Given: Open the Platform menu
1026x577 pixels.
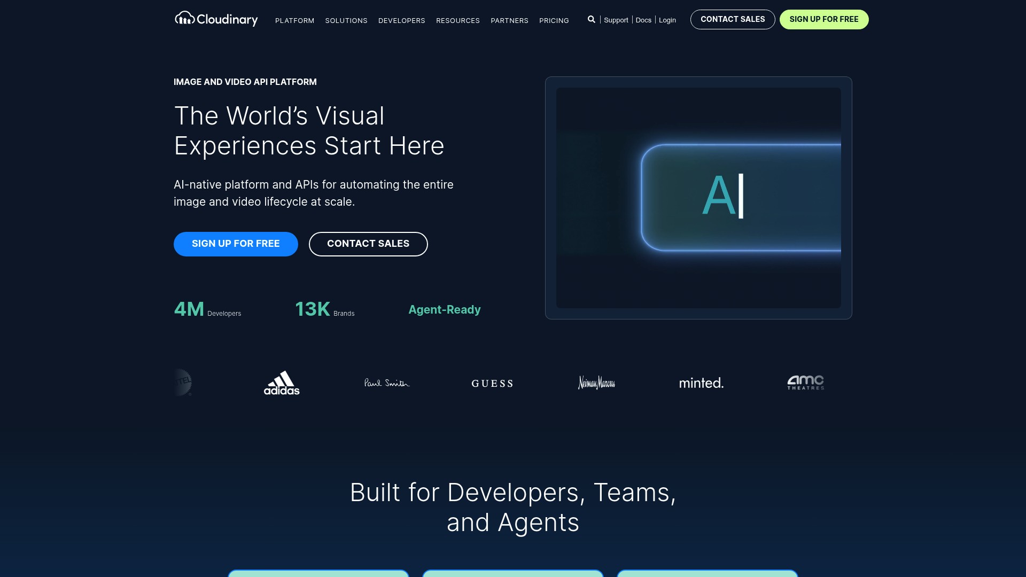Looking at the screenshot, I should point(294,20).
